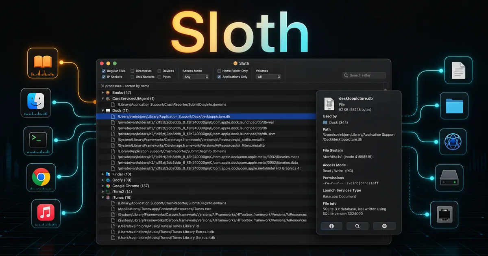Collapse the iTunes (16) disclosure triangle

[102, 197]
